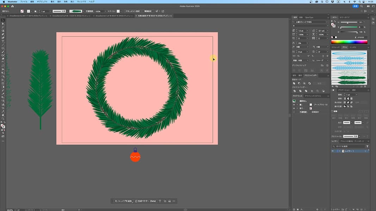The height and width of the screenshot is (211, 376).
Task: Open the font family dropdown 小塚ゴシック
Action: [x=326, y=22]
